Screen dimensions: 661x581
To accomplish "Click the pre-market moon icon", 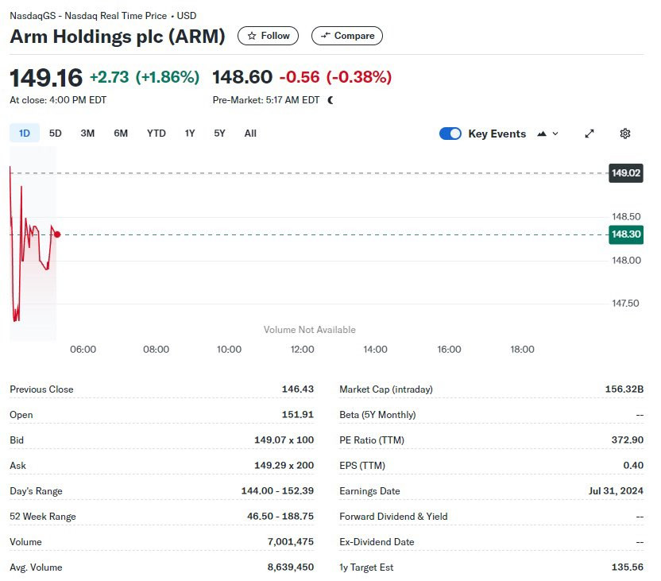I will [x=330, y=100].
